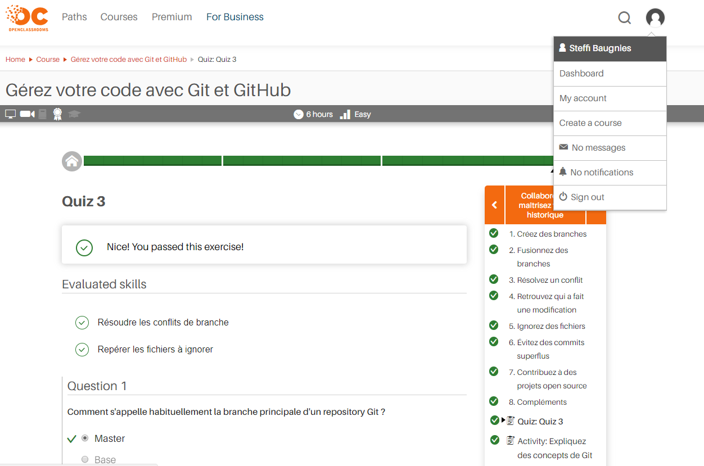The height and width of the screenshot is (466, 704).
Task: Click the home icon in progress bar
Action: [x=72, y=161]
